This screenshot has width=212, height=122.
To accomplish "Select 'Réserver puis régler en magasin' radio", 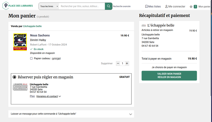I will pyautogui.click(x=14, y=77).
